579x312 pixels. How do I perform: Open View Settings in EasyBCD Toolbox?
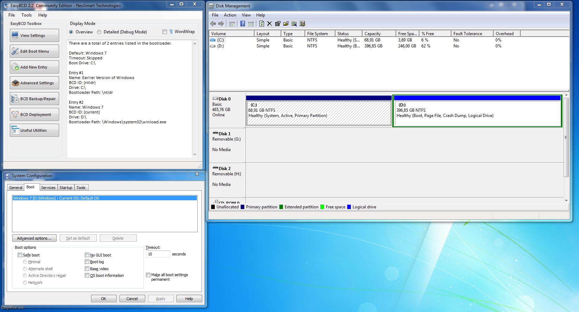coord(34,35)
